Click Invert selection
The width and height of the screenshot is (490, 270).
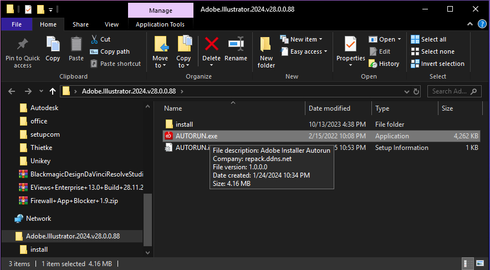click(x=437, y=64)
